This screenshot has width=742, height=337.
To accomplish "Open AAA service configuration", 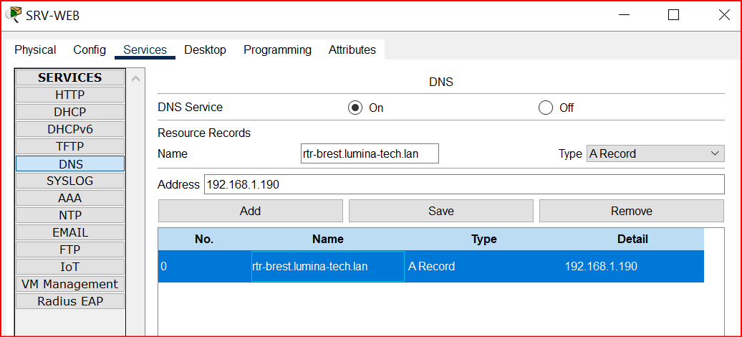I will [70, 198].
